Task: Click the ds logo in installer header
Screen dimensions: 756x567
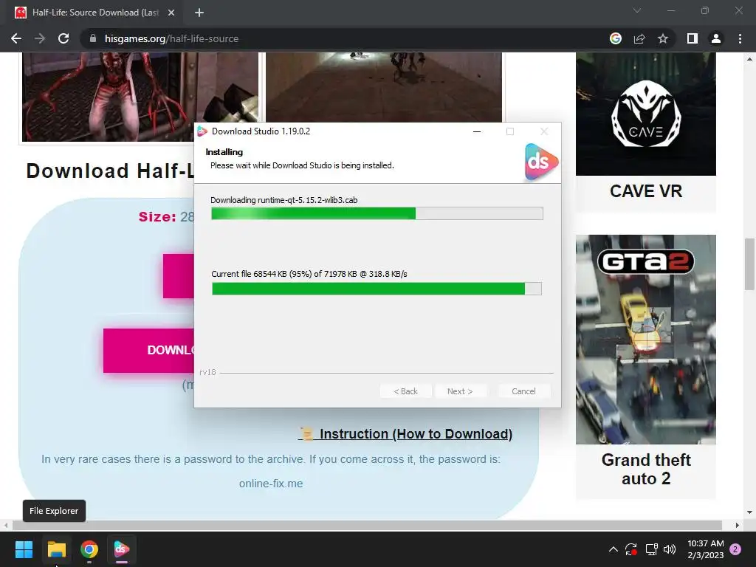Action: pyautogui.click(x=541, y=162)
